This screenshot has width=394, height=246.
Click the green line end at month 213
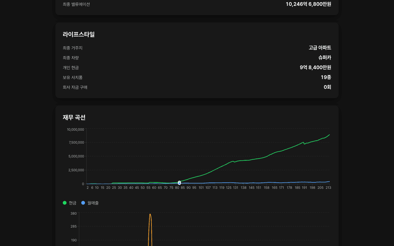click(329, 135)
